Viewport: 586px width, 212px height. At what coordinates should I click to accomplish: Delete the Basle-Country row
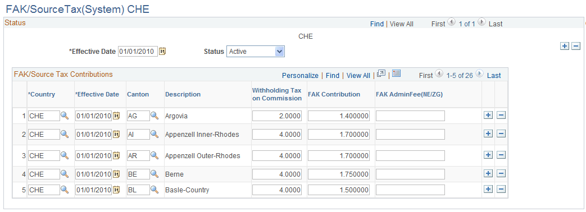tap(501, 189)
